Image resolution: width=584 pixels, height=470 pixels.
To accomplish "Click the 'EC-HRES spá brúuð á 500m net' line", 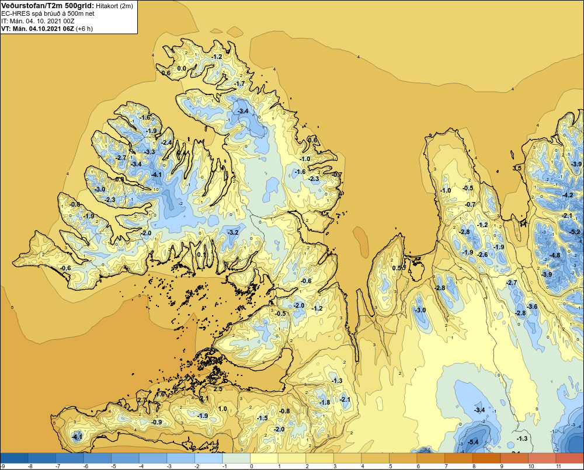I will point(48,13).
